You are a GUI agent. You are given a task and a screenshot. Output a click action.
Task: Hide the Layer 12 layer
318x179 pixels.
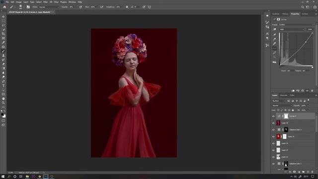tap(273, 157)
